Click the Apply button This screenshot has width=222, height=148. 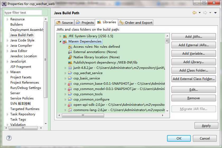[x=206, y=126]
